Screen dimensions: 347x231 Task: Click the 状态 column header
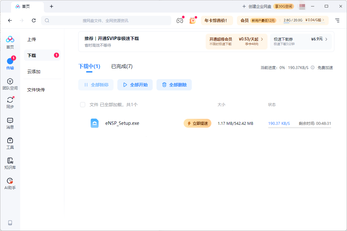tap(272, 105)
